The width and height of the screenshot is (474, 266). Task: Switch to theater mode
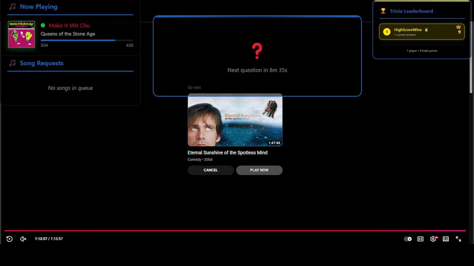446,239
